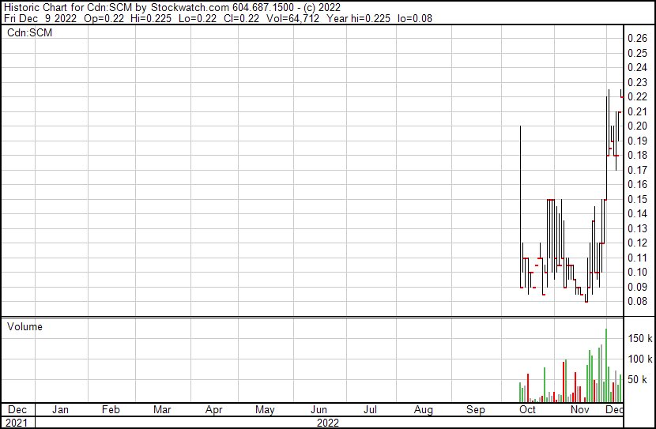Screen dimensions: 656x429
Task: Click the '2022' year label on time axis
Action: coord(328,423)
